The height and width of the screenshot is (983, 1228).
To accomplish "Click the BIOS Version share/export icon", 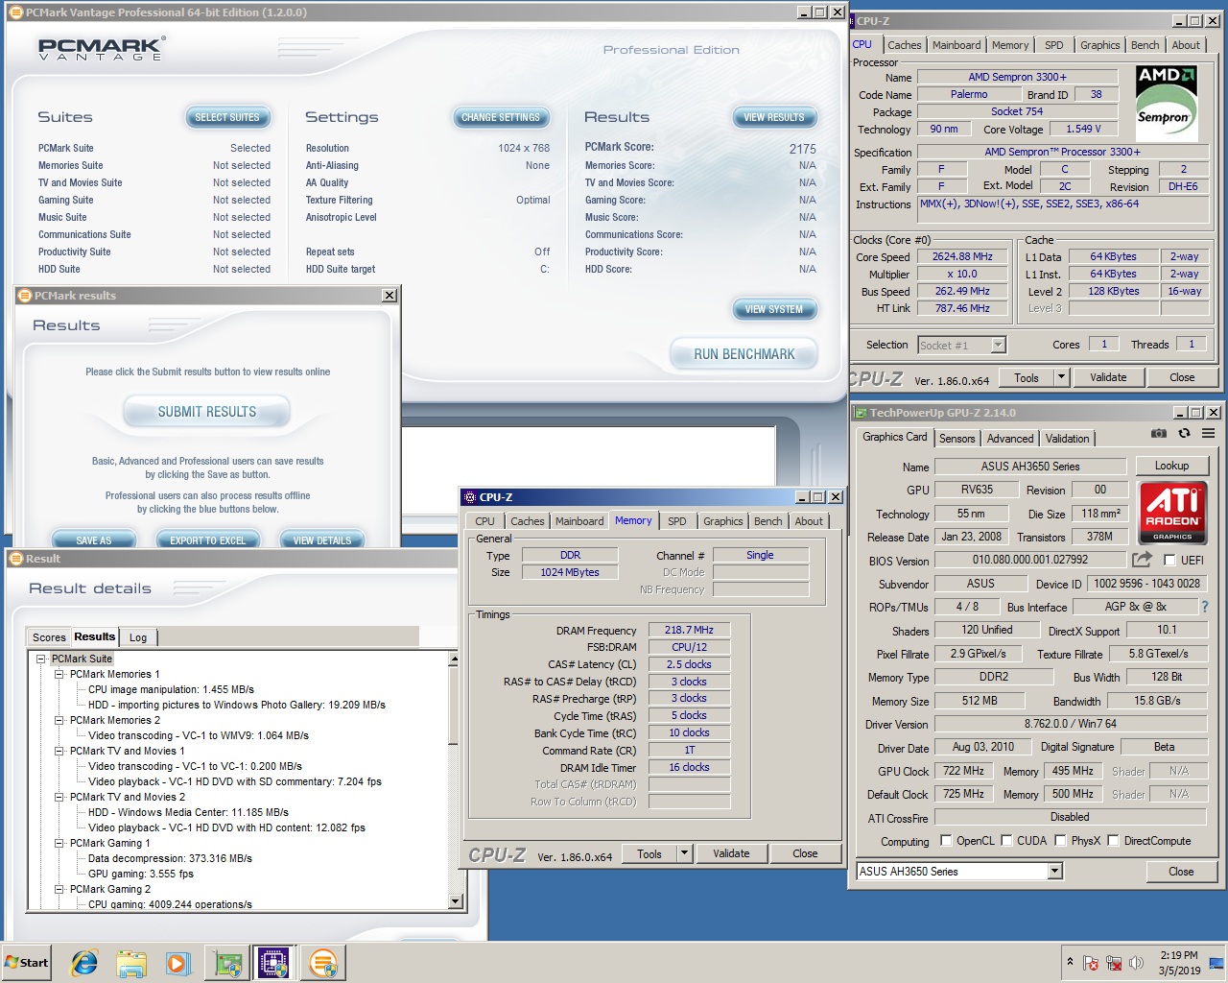I will pyautogui.click(x=1142, y=560).
